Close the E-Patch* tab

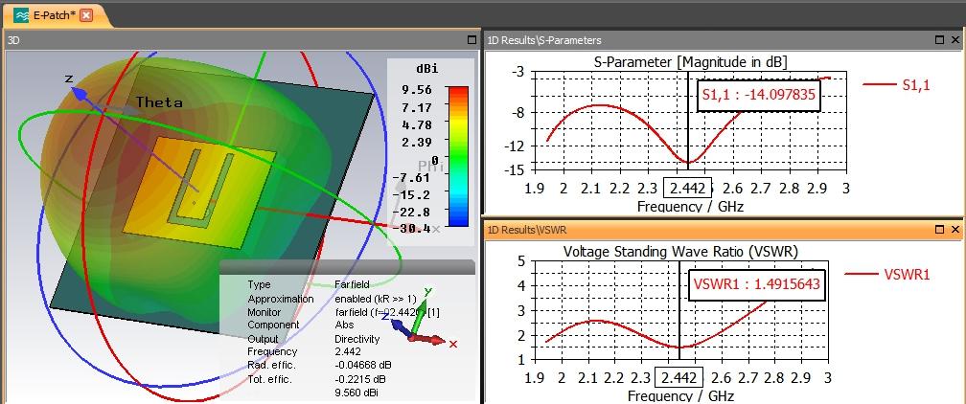click(x=86, y=15)
